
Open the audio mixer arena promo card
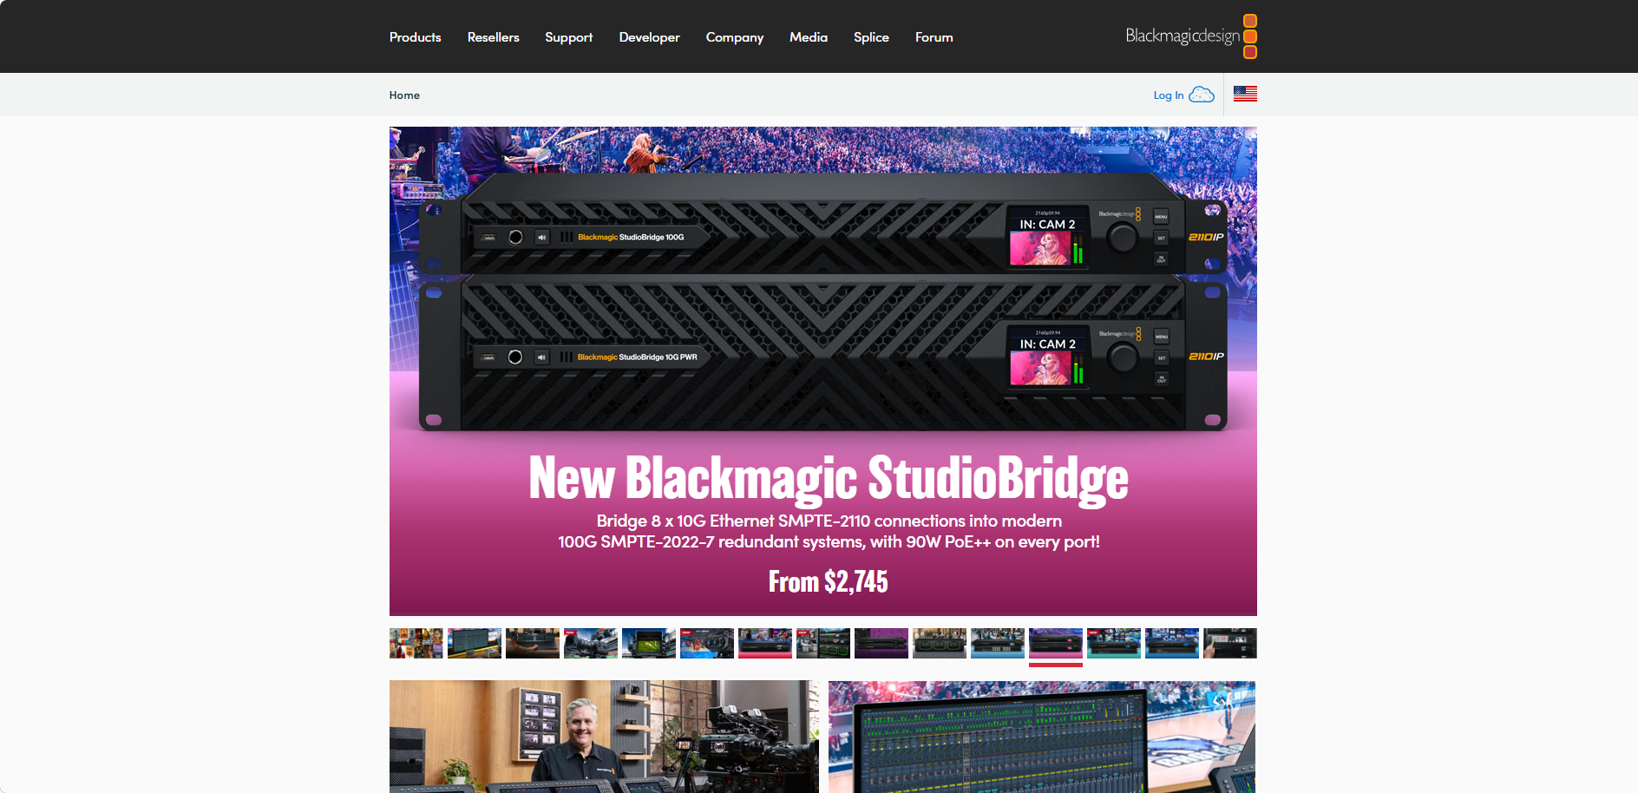click(x=1042, y=737)
